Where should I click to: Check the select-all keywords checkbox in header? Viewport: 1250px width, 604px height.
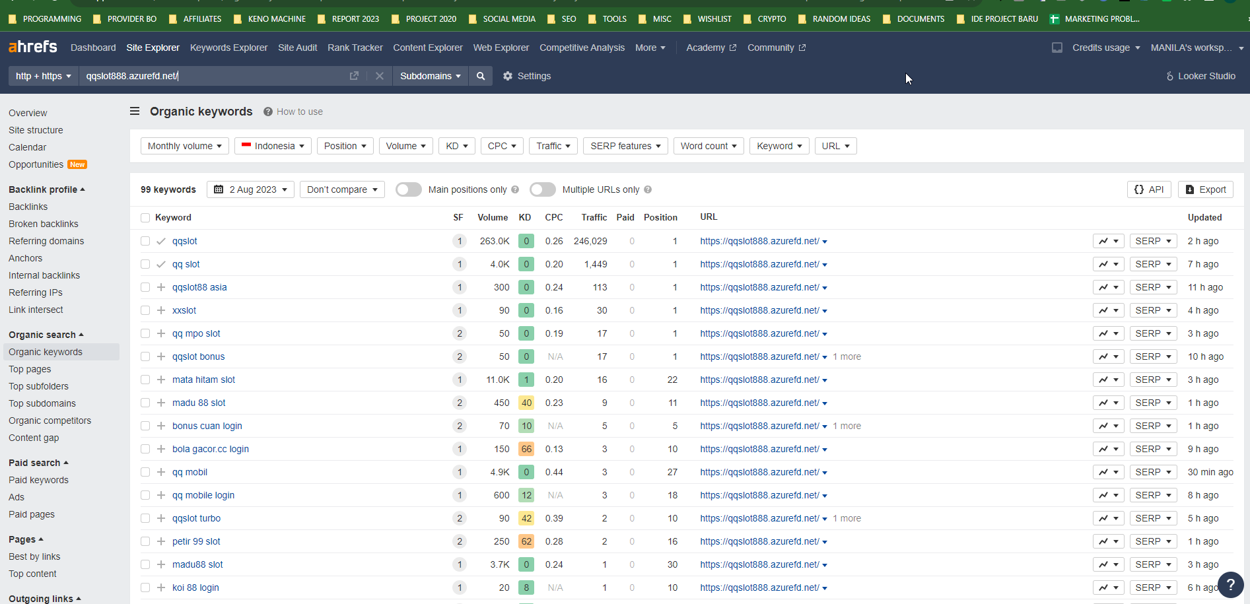tap(145, 218)
